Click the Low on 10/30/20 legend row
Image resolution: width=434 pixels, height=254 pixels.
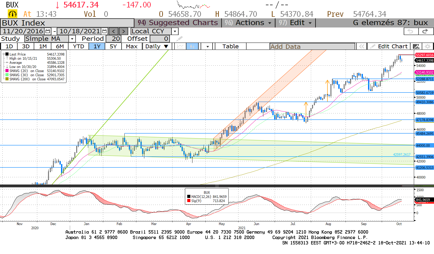pos(35,67)
